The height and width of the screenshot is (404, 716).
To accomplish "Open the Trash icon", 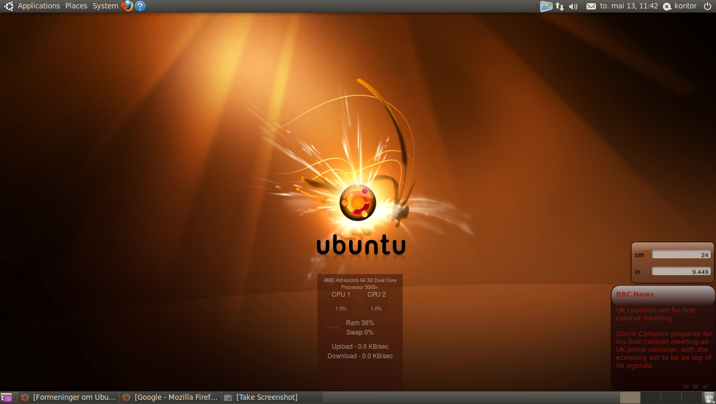I will click(709, 398).
